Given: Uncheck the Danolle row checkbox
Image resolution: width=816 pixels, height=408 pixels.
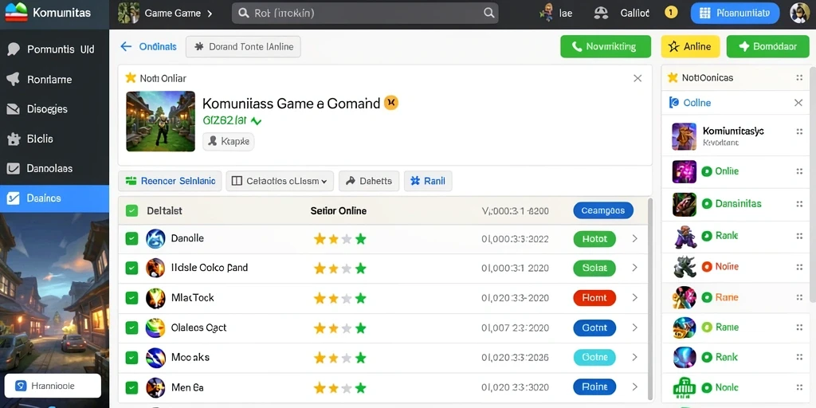Looking at the screenshot, I should 132,239.
